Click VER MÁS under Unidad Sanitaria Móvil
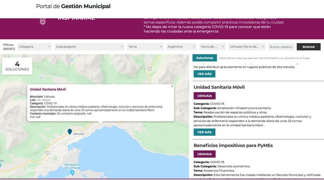The width and height of the screenshot is (324, 180). click(205, 132)
